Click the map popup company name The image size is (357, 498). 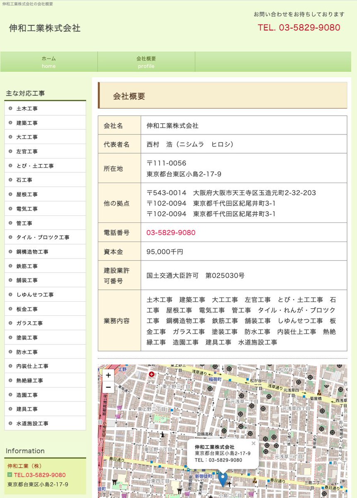[x=214, y=447]
